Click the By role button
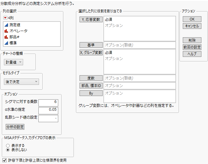 coord(91,93)
